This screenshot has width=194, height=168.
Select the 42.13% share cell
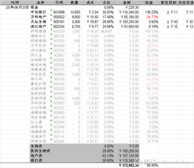[106, 156]
